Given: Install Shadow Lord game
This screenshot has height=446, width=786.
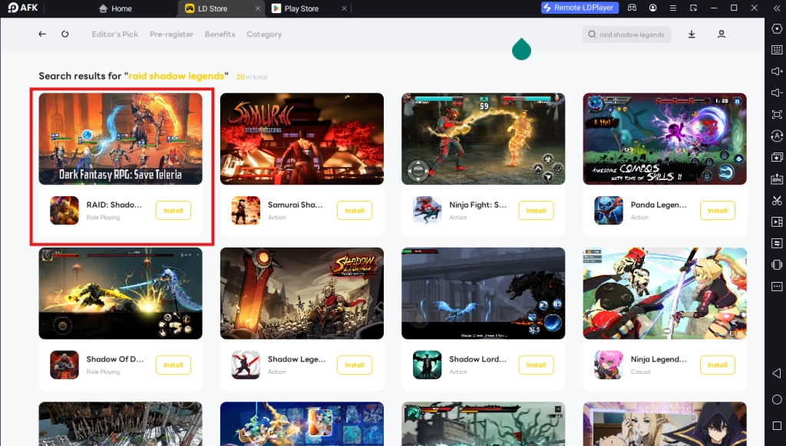Looking at the screenshot, I should click(537, 365).
